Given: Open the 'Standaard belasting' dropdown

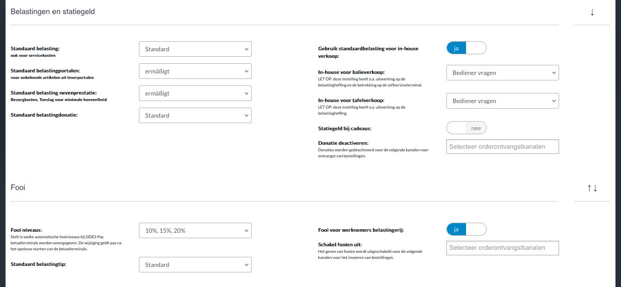Looking at the screenshot, I should tap(195, 49).
